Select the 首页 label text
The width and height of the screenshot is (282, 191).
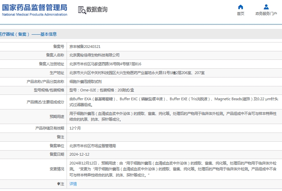click(241, 14)
